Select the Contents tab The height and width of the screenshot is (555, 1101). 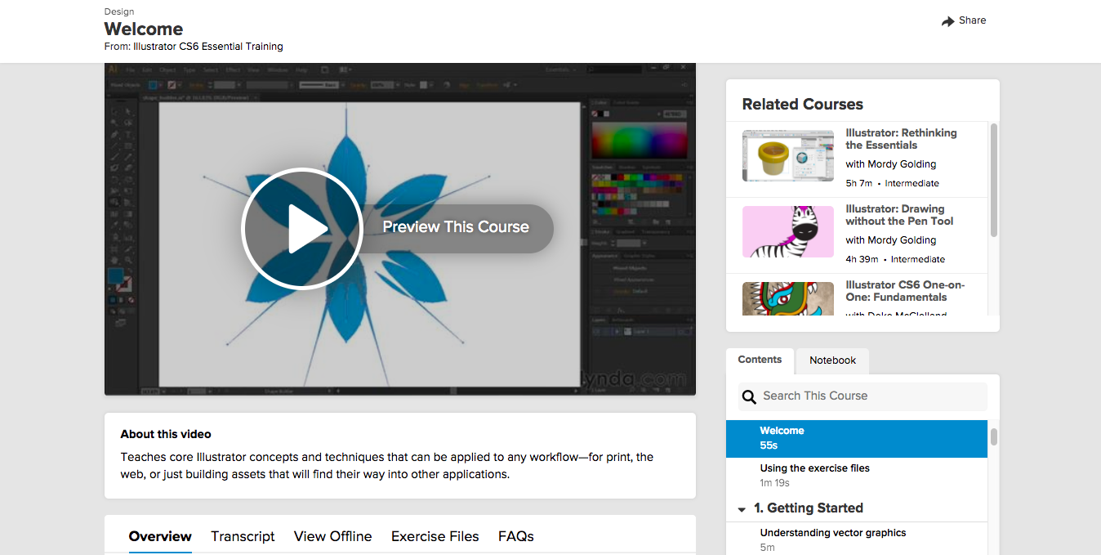tap(760, 360)
